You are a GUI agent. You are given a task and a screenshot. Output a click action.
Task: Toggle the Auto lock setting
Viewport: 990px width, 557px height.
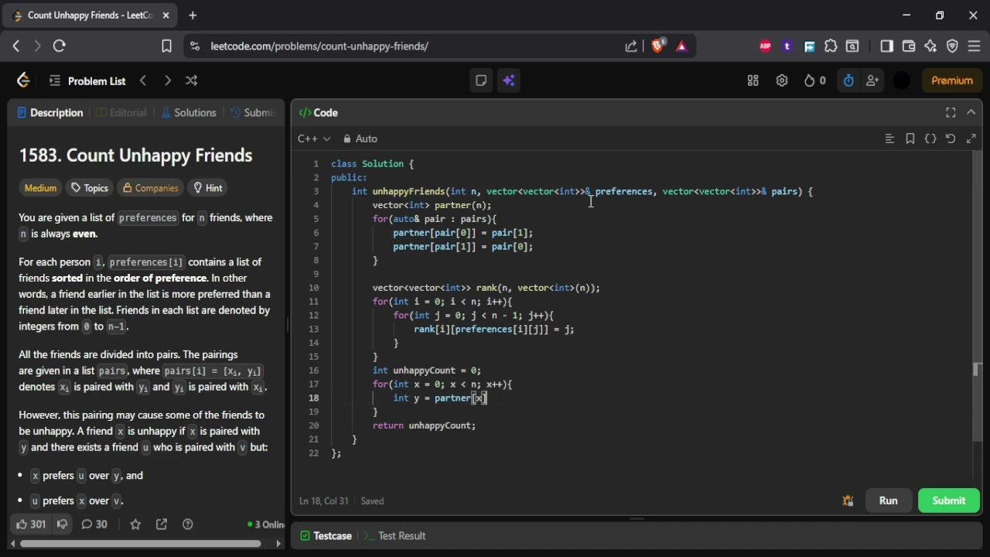click(x=360, y=138)
